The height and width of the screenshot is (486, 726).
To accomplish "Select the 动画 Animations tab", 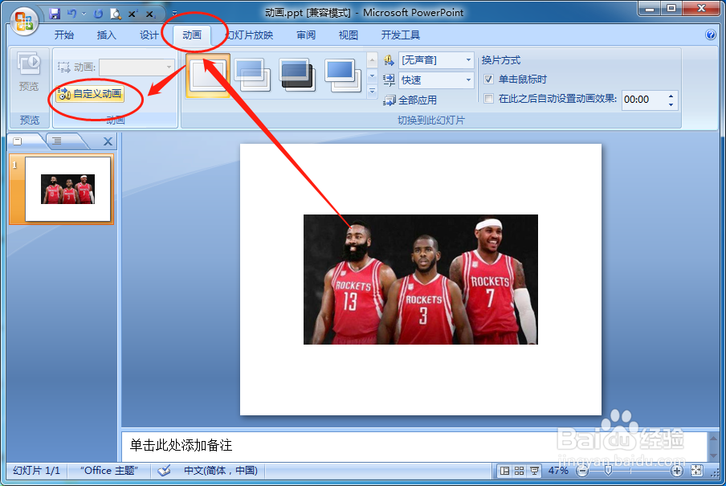I will pos(192,35).
